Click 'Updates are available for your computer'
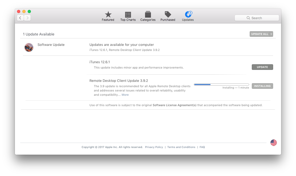Viewport: 296px width, 176px height. coord(122,45)
